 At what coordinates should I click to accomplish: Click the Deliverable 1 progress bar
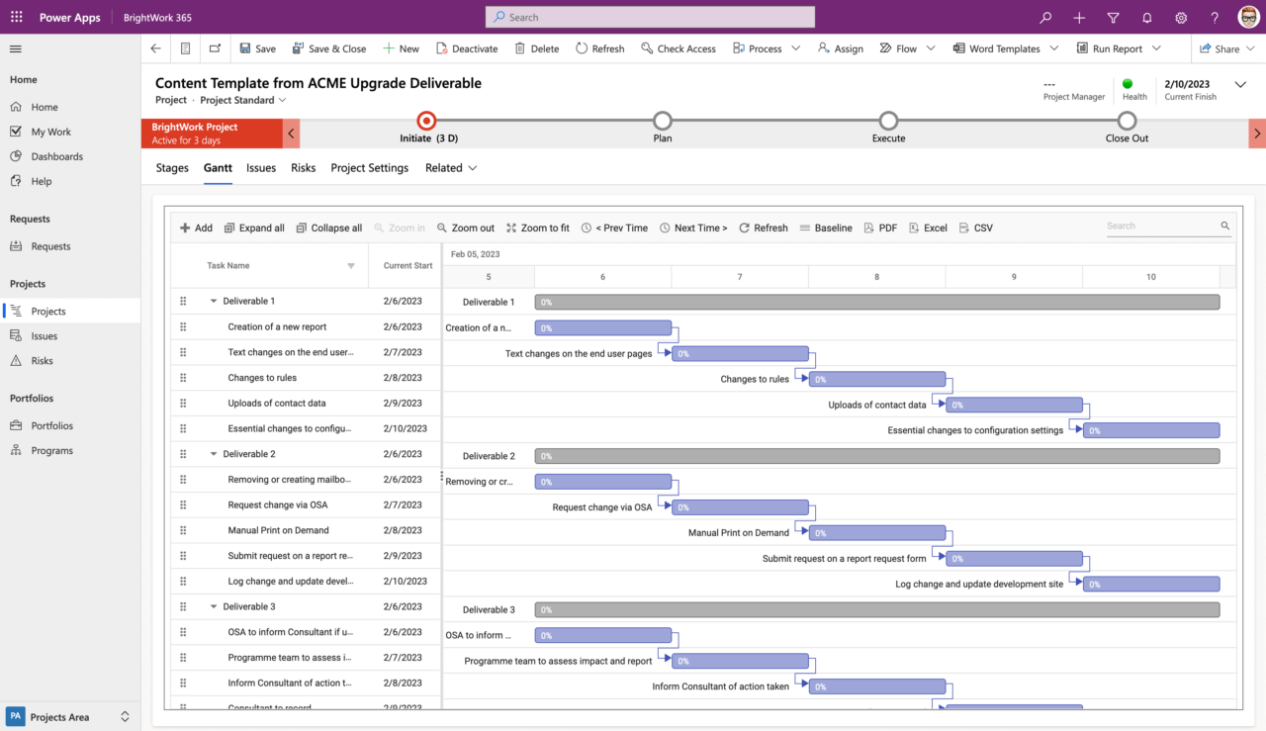pos(876,302)
